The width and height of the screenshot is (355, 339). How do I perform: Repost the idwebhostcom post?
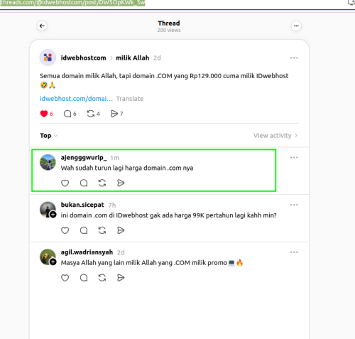coord(91,114)
